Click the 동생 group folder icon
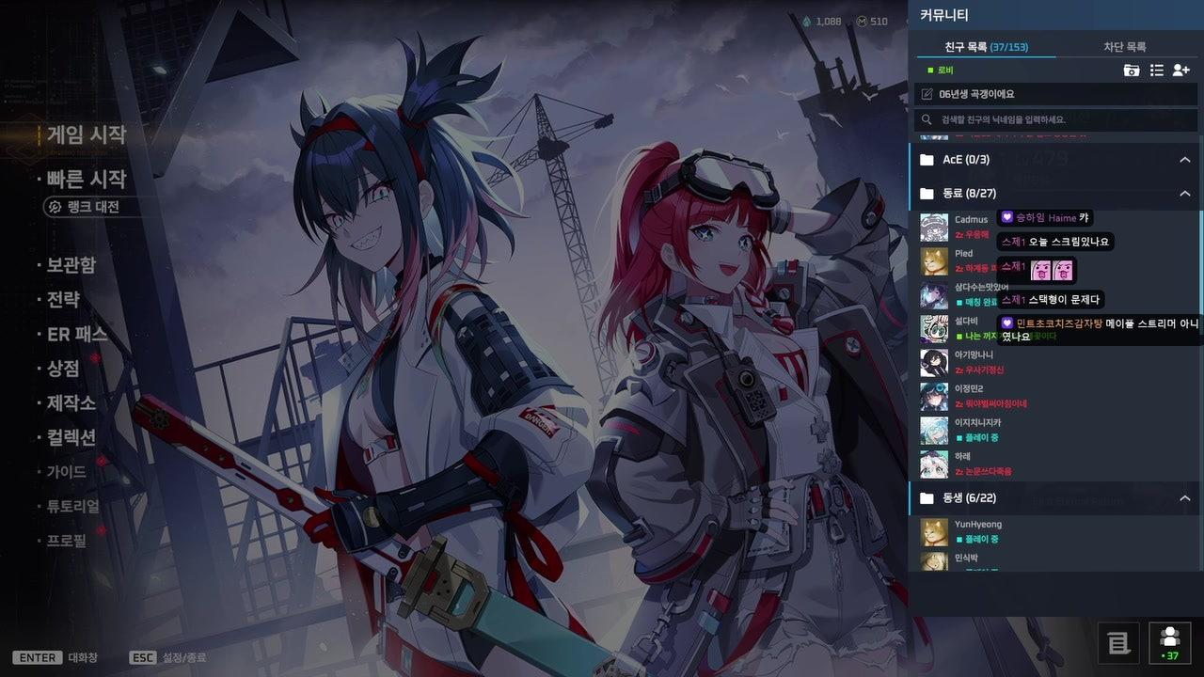This screenshot has width=1204, height=677. [927, 498]
